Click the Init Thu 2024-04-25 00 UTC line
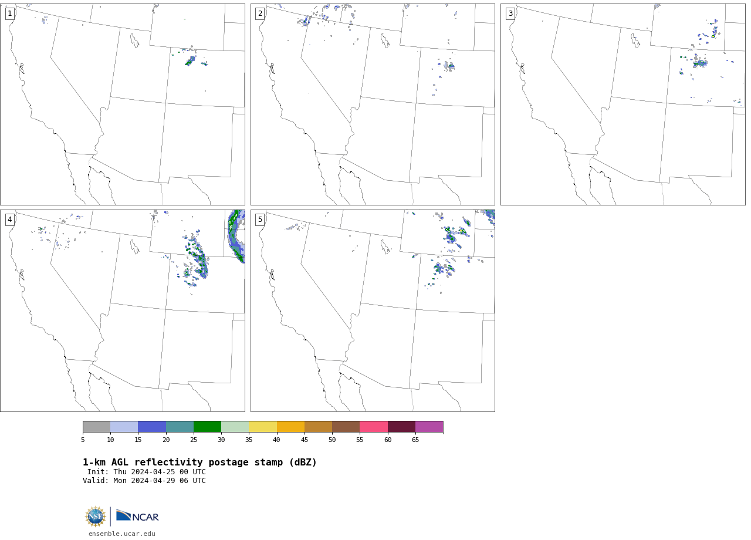The width and height of the screenshot is (751, 540). 147,472
